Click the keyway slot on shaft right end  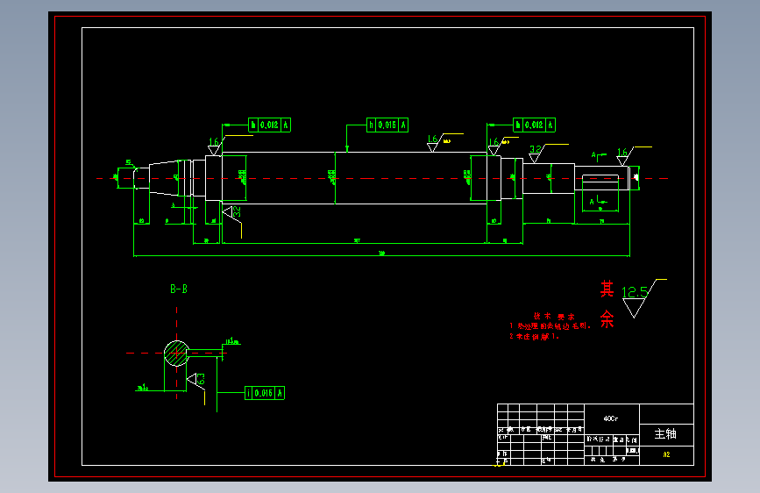[x=600, y=179]
